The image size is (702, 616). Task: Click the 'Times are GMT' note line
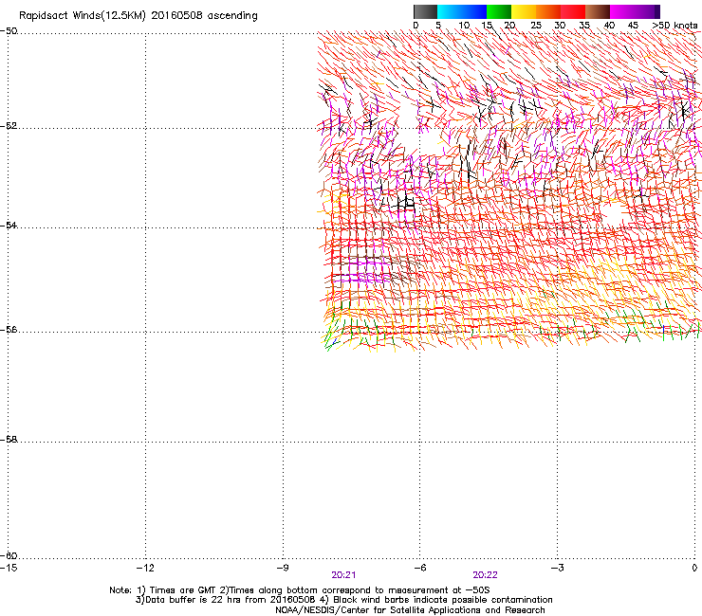tap(300, 590)
